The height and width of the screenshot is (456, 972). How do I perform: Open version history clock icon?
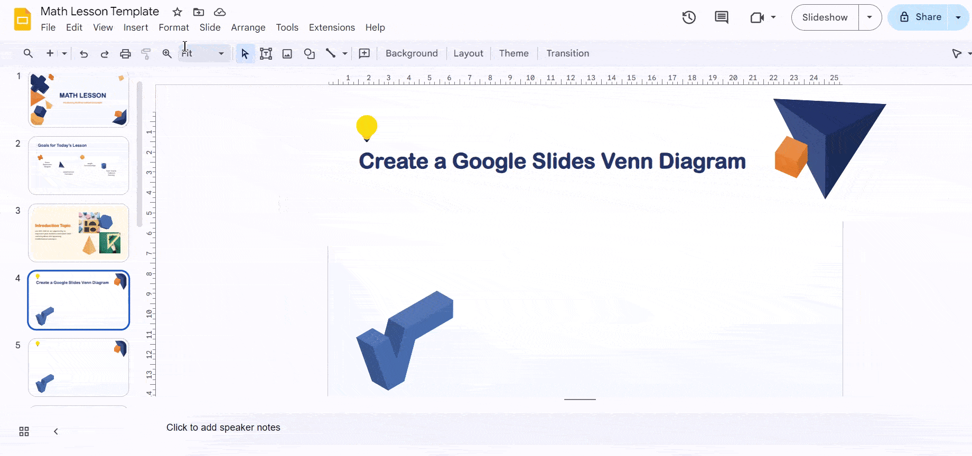coord(689,17)
